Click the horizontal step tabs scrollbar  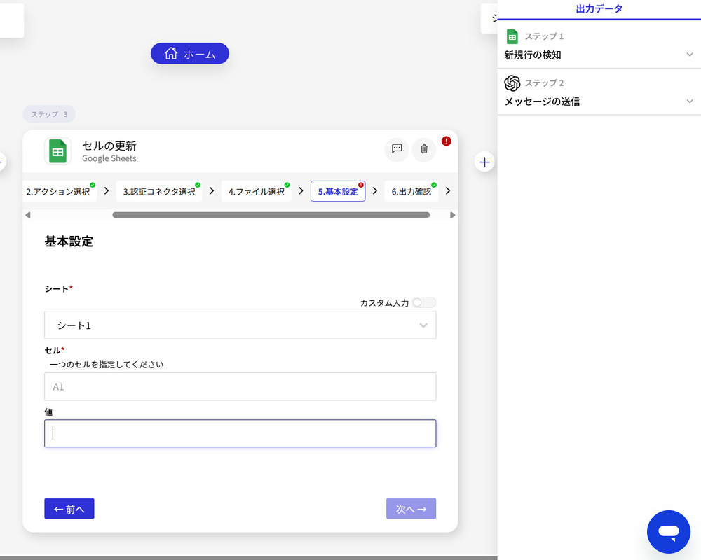point(271,215)
